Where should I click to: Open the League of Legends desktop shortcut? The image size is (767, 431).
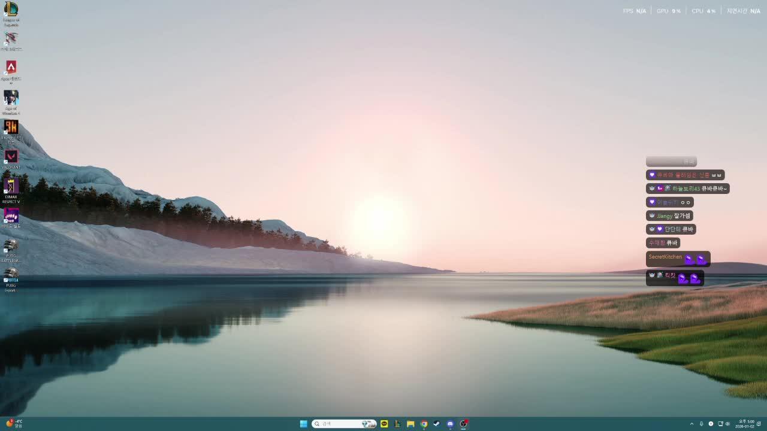pyautogui.click(x=11, y=10)
